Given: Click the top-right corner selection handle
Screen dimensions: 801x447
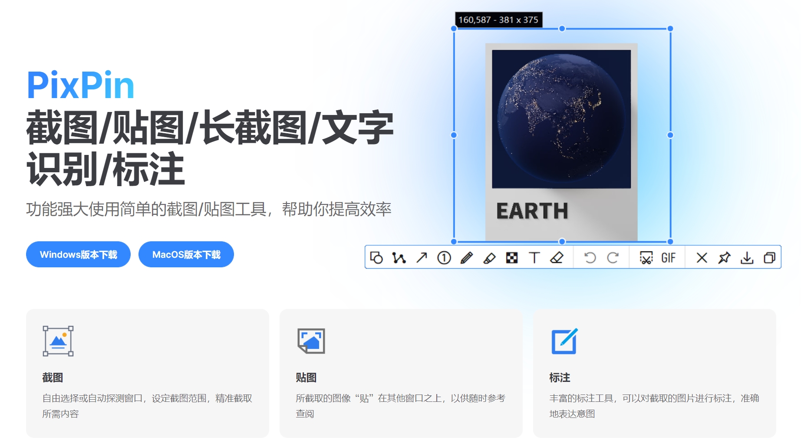Looking at the screenshot, I should [x=670, y=29].
